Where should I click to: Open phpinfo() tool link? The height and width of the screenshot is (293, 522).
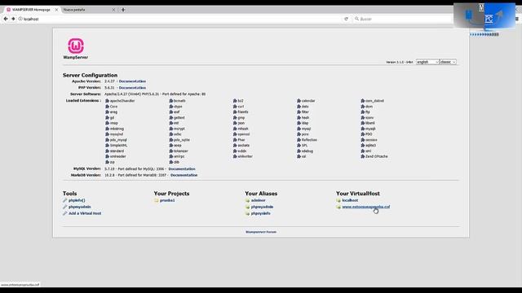click(x=77, y=200)
